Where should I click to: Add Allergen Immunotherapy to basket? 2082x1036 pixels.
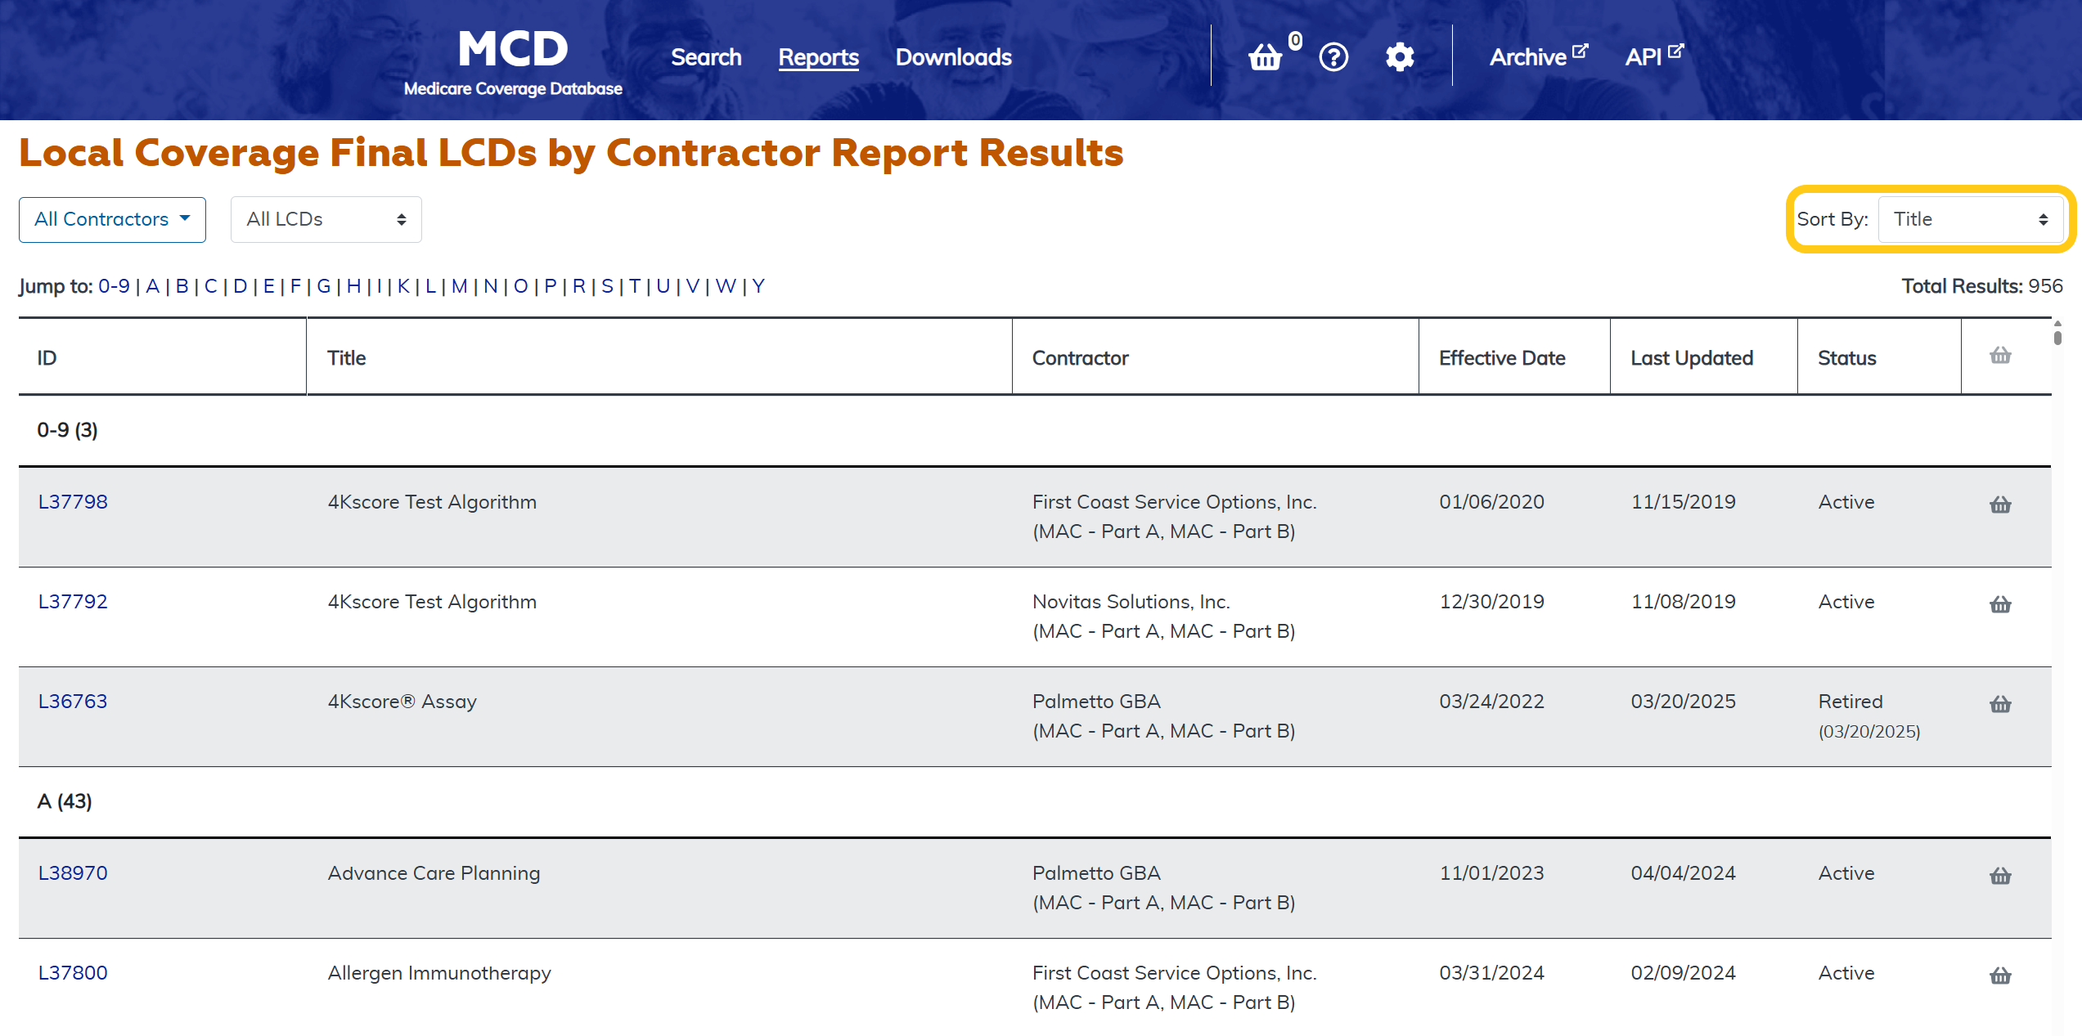[2000, 975]
